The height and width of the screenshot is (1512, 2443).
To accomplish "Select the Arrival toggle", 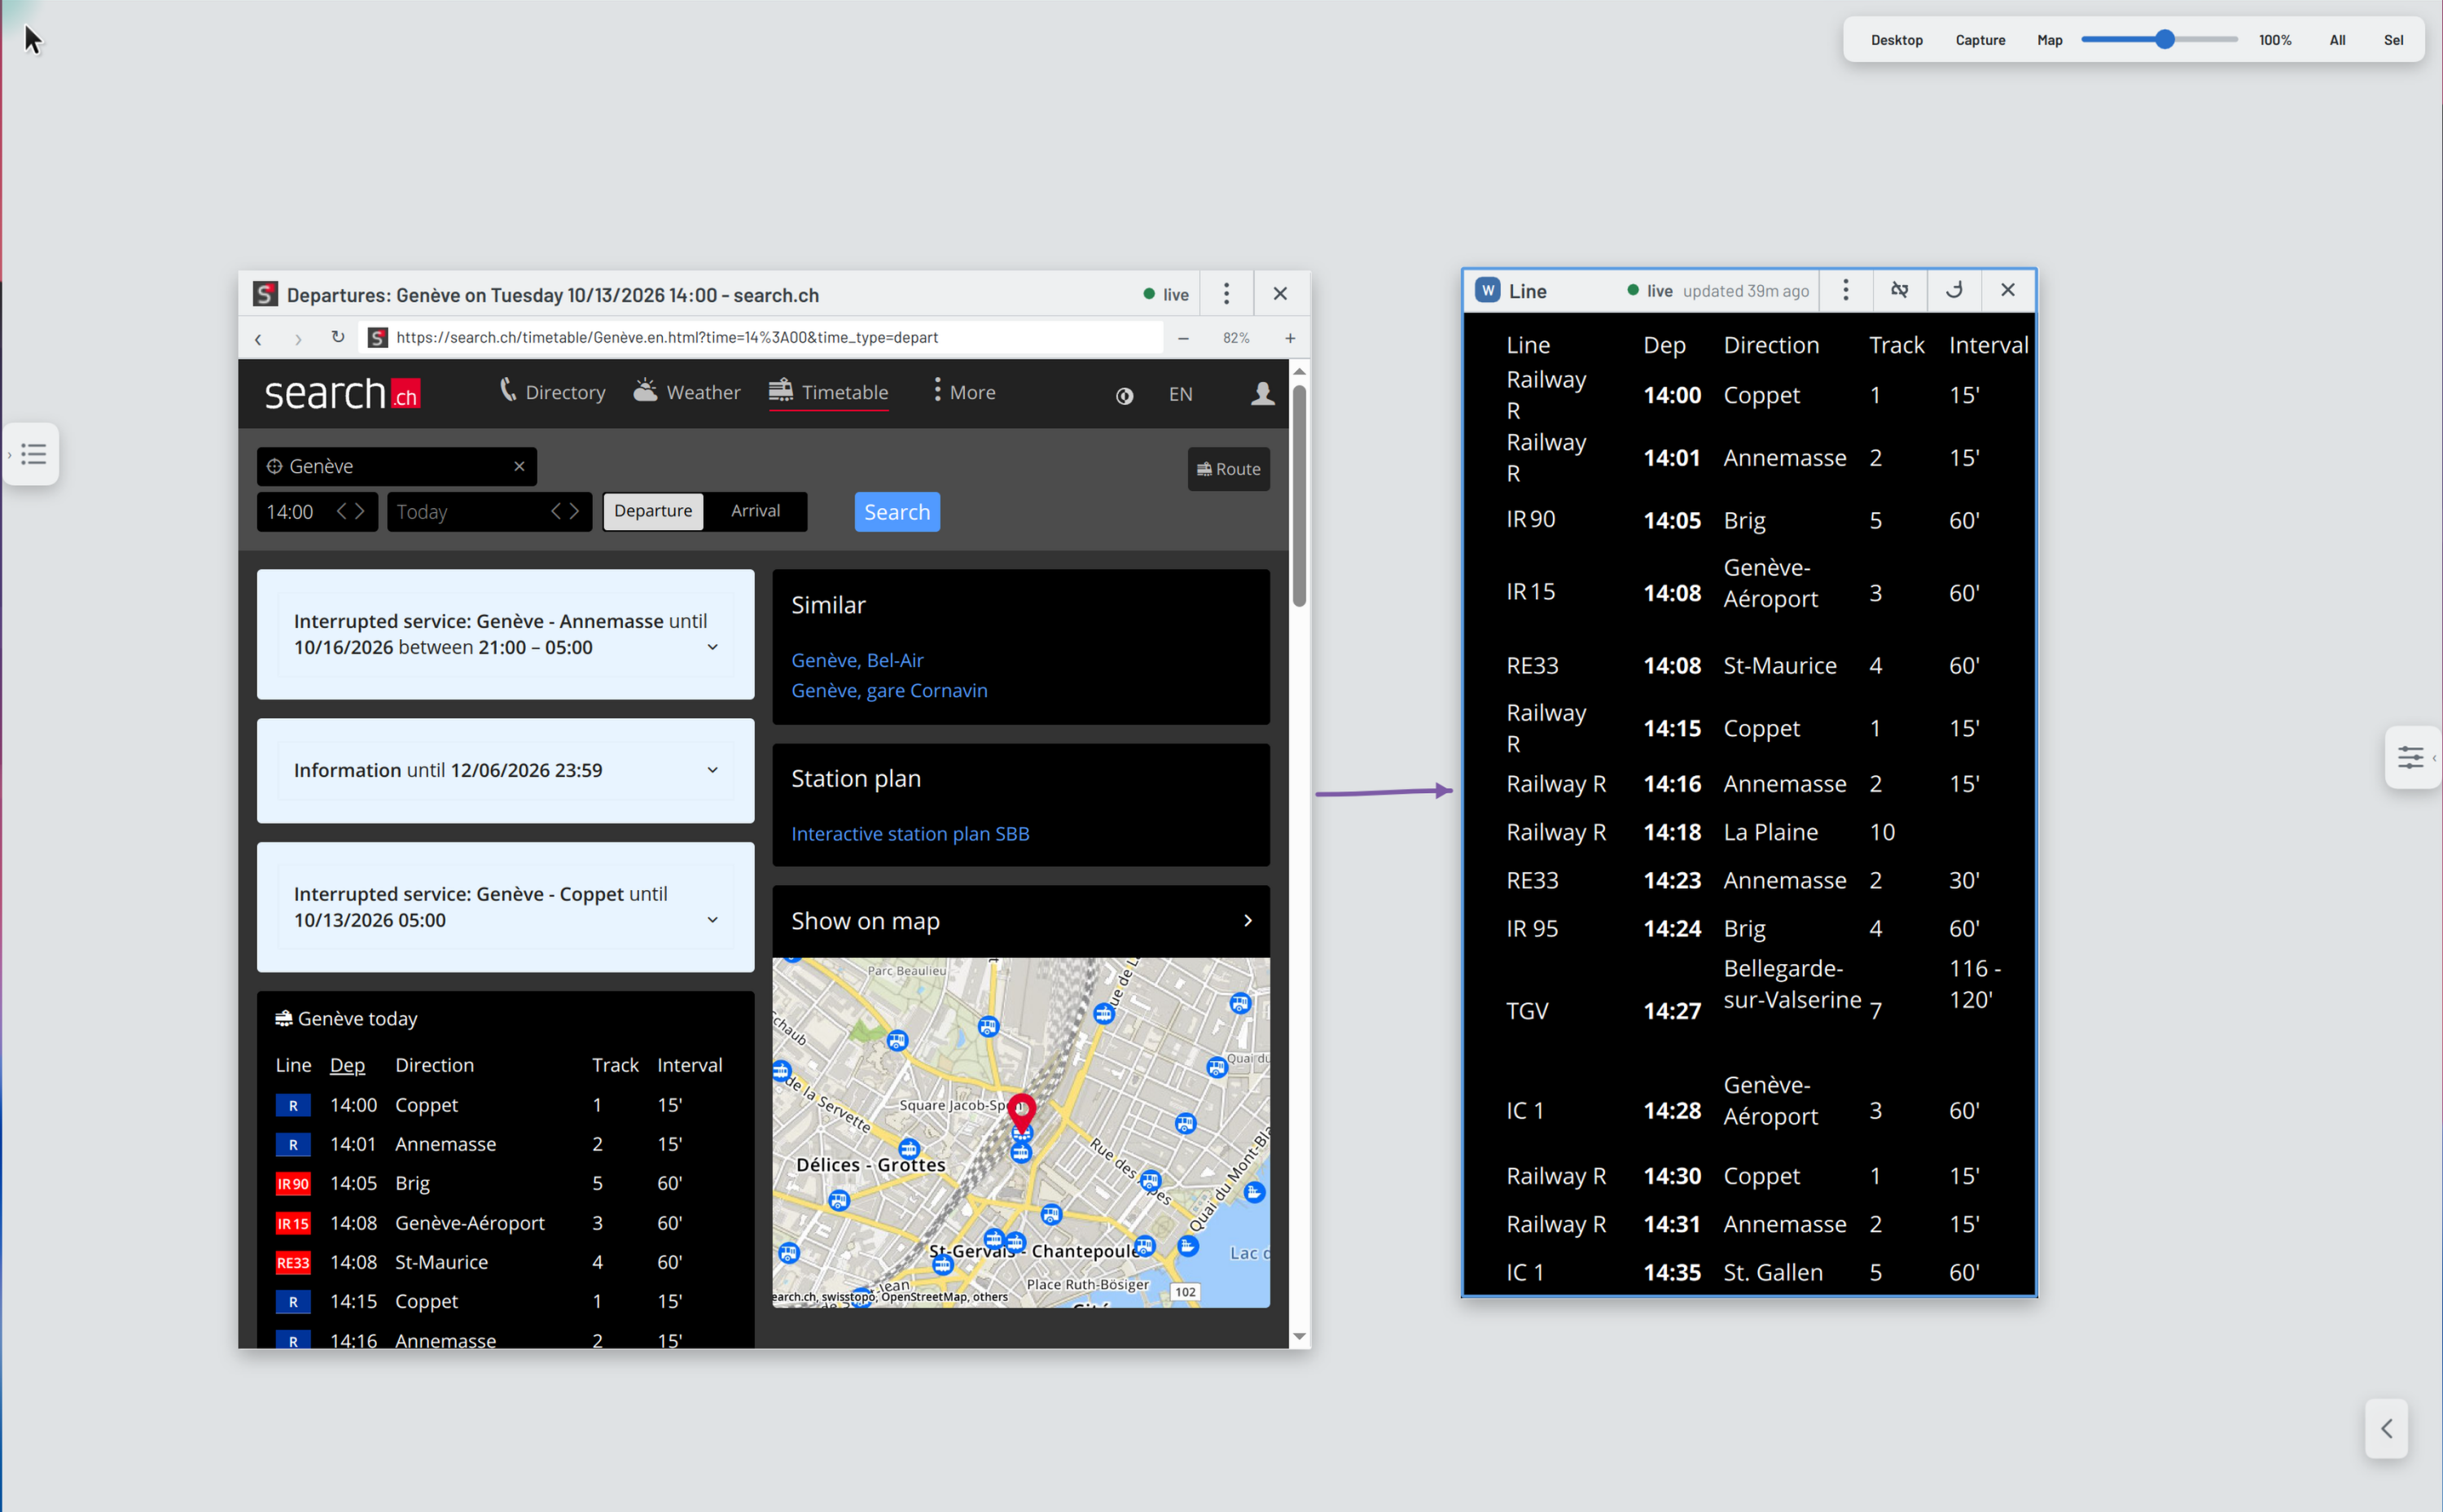I will (x=755, y=511).
